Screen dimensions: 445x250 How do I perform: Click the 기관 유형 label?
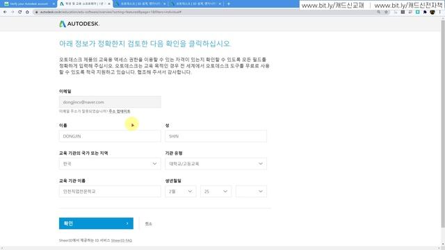coord(174,153)
